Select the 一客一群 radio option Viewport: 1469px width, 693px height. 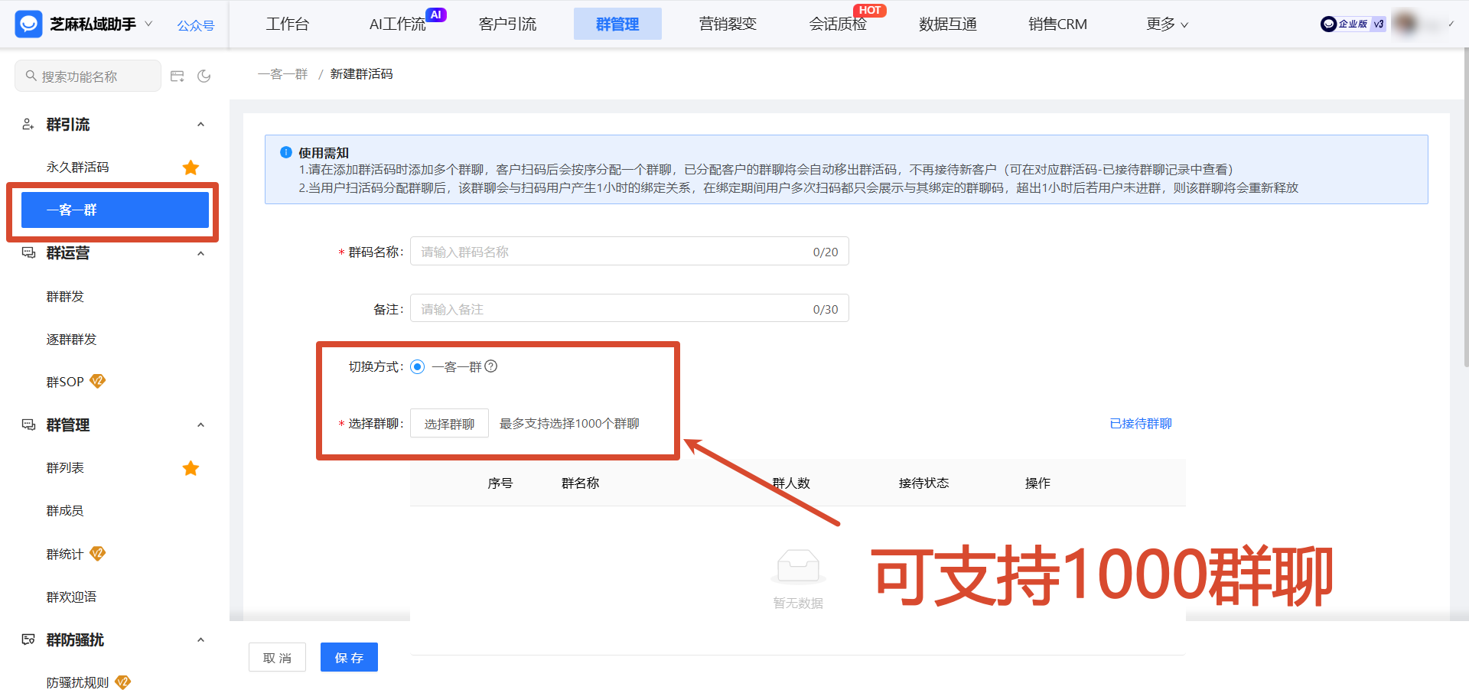point(417,366)
